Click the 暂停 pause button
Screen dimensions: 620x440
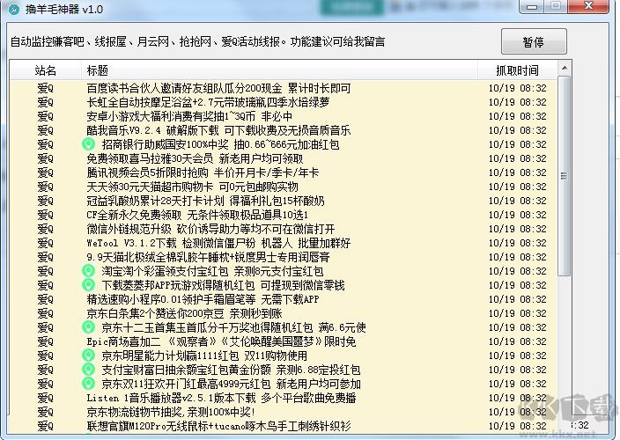534,41
